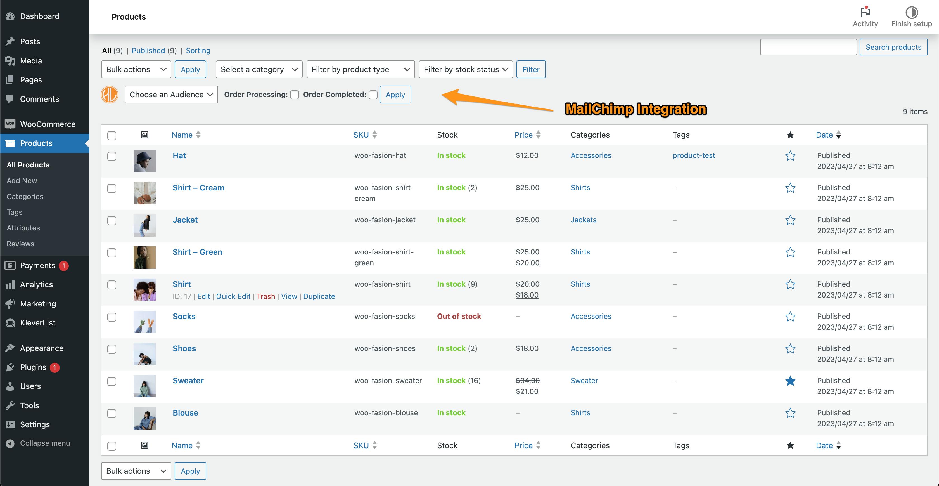The width and height of the screenshot is (939, 486).
Task: Click Apply next to Order Completed
Action: tap(395, 95)
